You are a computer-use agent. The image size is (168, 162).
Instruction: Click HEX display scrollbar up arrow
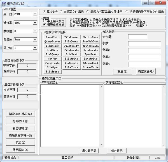pos(101,87)
